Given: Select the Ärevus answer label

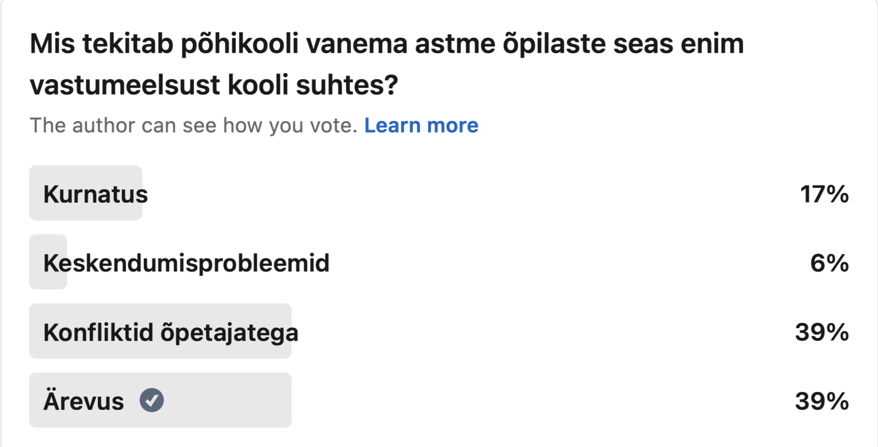Looking at the screenshot, I should coord(84,401).
